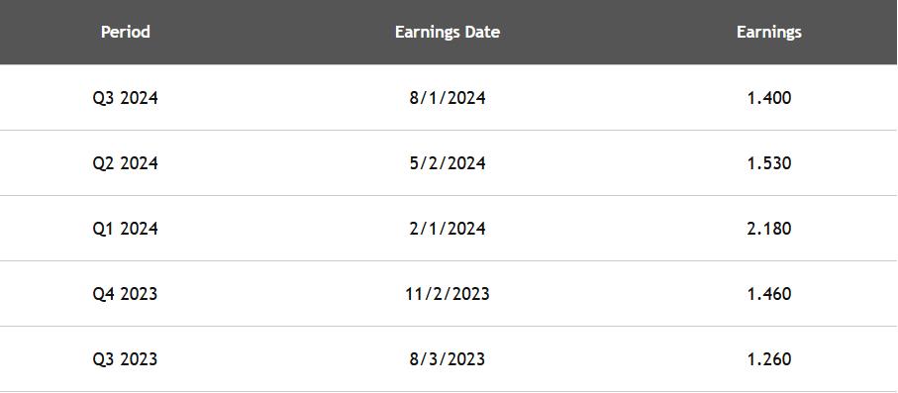Select the Q3 2024 period cell
The height and width of the screenshot is (393, 898).
click(x=126, y=98)
